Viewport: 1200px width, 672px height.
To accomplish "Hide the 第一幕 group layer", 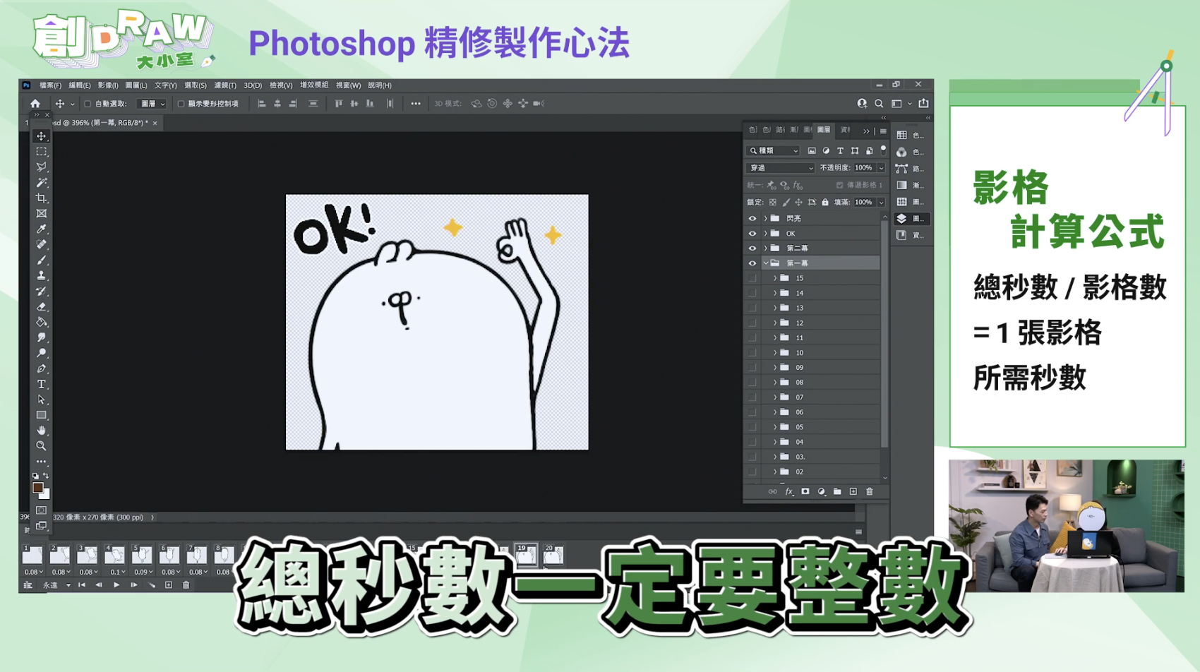I will click(752, 263).
